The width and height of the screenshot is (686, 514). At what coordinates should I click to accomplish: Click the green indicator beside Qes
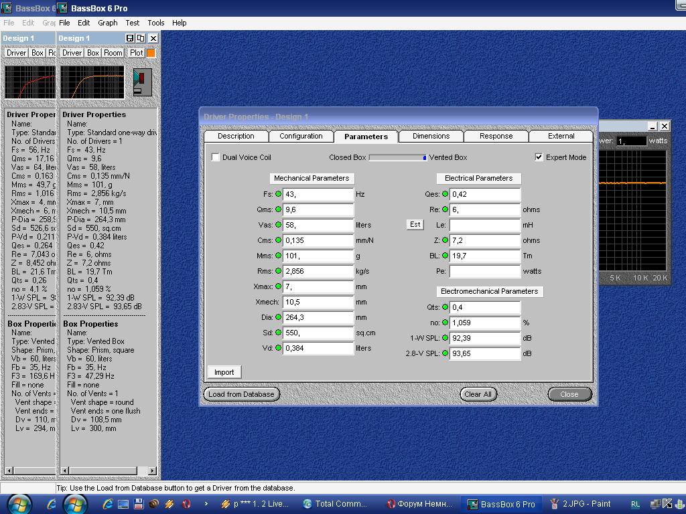(445, 194)
